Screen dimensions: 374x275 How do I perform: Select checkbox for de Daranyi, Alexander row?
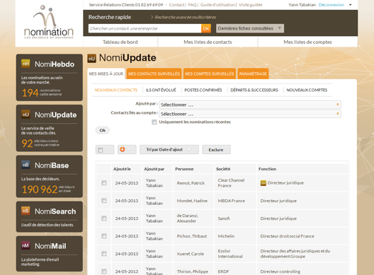coord(103,218)
